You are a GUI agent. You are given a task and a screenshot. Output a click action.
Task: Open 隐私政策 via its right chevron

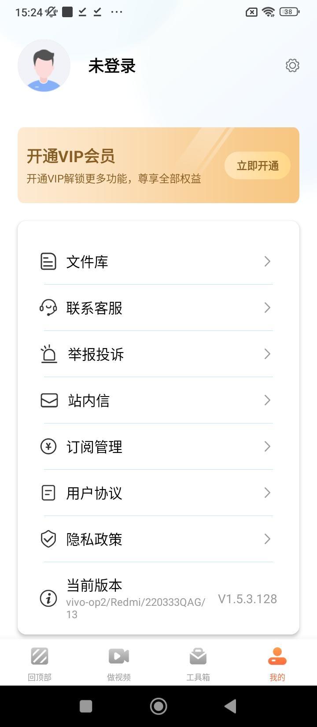pos(267,539)
